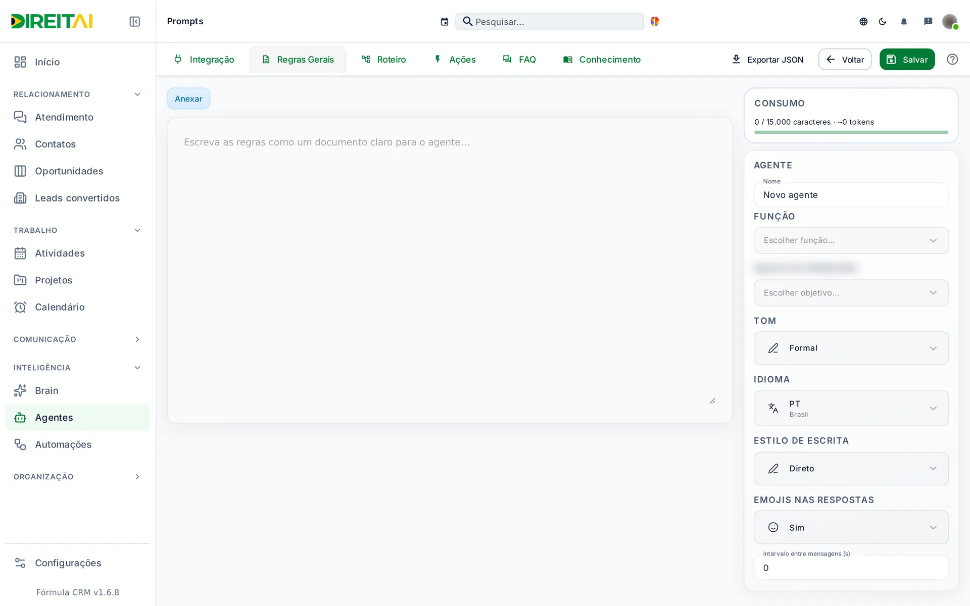The image size is (970, 606).
Task: Expand the Comunicação section
Action: point(77,339)
